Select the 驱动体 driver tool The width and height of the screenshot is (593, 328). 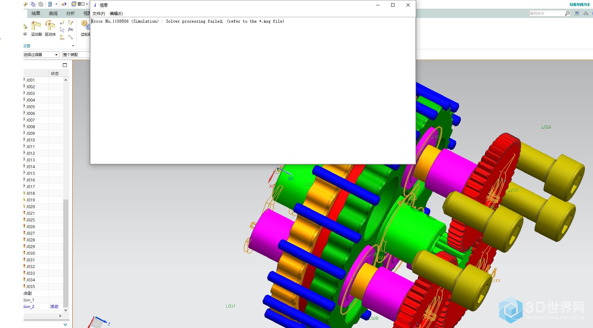[50, 28]
